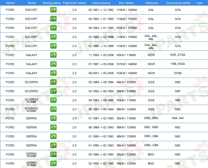Click SIERRA KOMBI model in 05.1989 row
This screenshot has width=208, height=168.
[x=31, y=155]
